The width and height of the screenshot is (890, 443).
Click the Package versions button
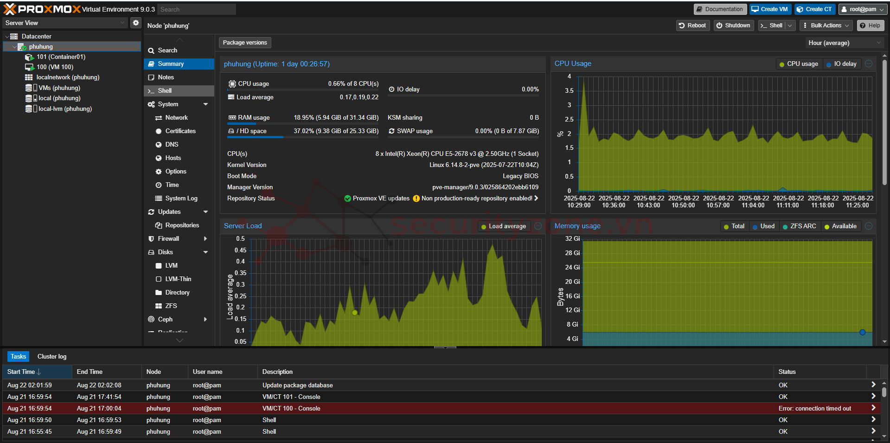[x=245, y=43]
